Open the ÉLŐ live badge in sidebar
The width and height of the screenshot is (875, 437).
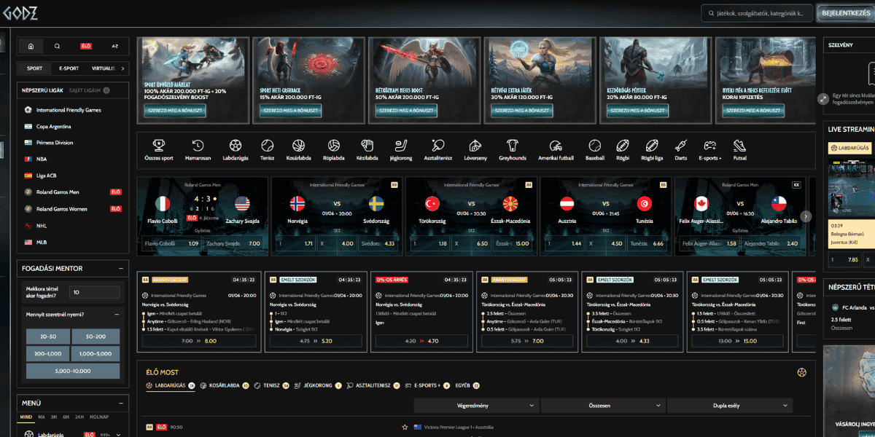click(86, 46)
